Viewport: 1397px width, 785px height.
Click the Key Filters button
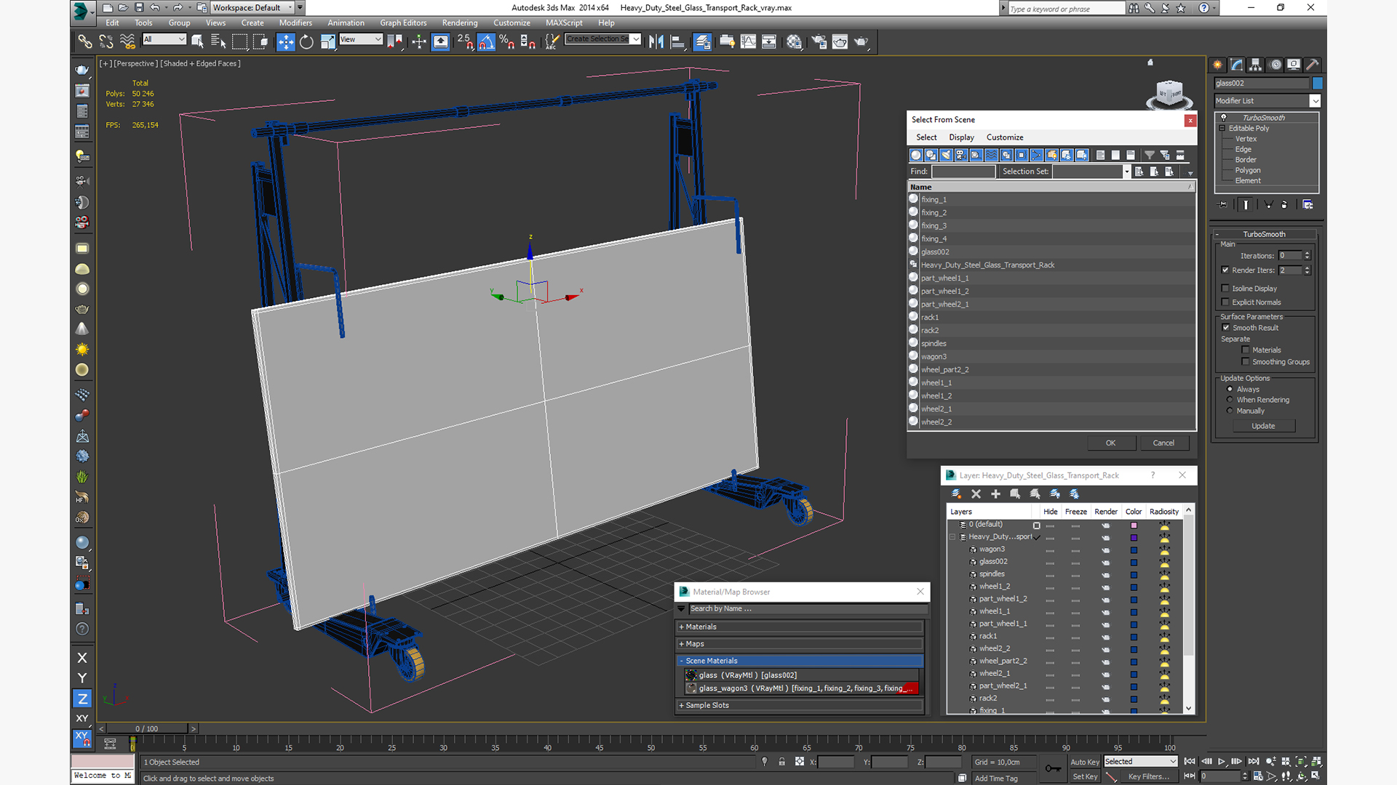point(1149,776)
